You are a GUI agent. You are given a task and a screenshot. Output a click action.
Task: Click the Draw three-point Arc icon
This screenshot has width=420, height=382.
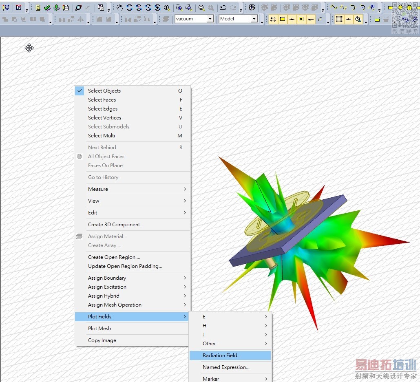click(x=353, y=7)
